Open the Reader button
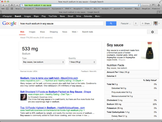Viewport: 162px width, 122px height. [145, 5]
